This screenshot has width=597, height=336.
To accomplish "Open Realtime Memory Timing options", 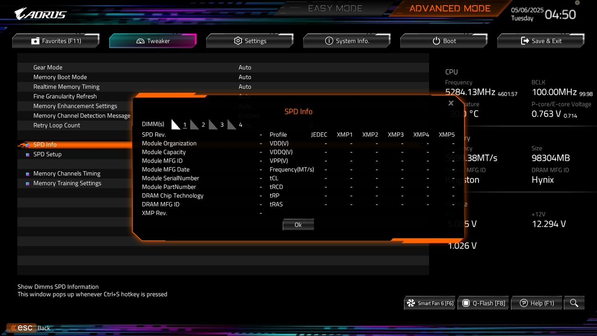I will coord(66,87).
